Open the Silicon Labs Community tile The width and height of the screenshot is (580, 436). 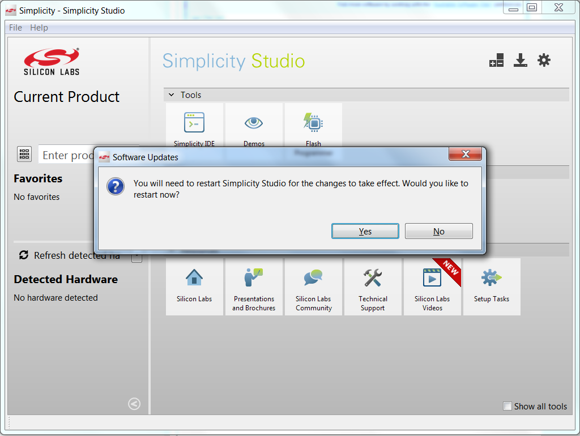point(313,287)
